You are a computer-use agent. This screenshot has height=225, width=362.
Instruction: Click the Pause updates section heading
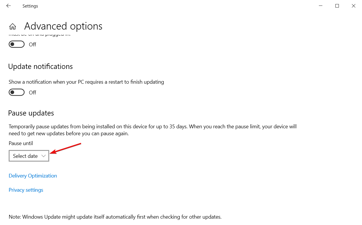[x=31, y=113]
